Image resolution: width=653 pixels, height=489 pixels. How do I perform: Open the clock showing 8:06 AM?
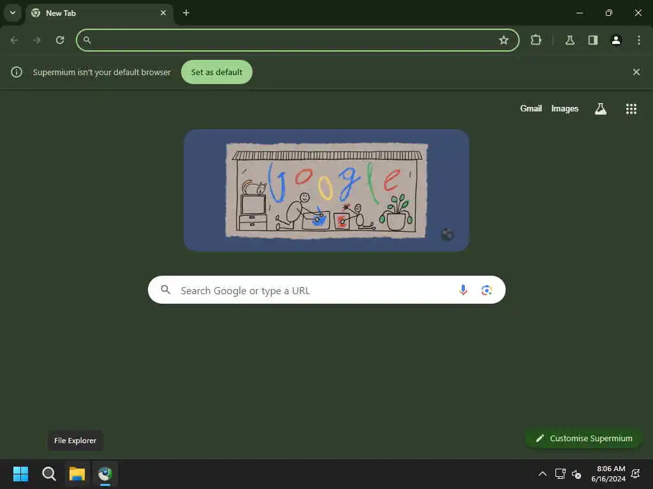click(608, 474)
